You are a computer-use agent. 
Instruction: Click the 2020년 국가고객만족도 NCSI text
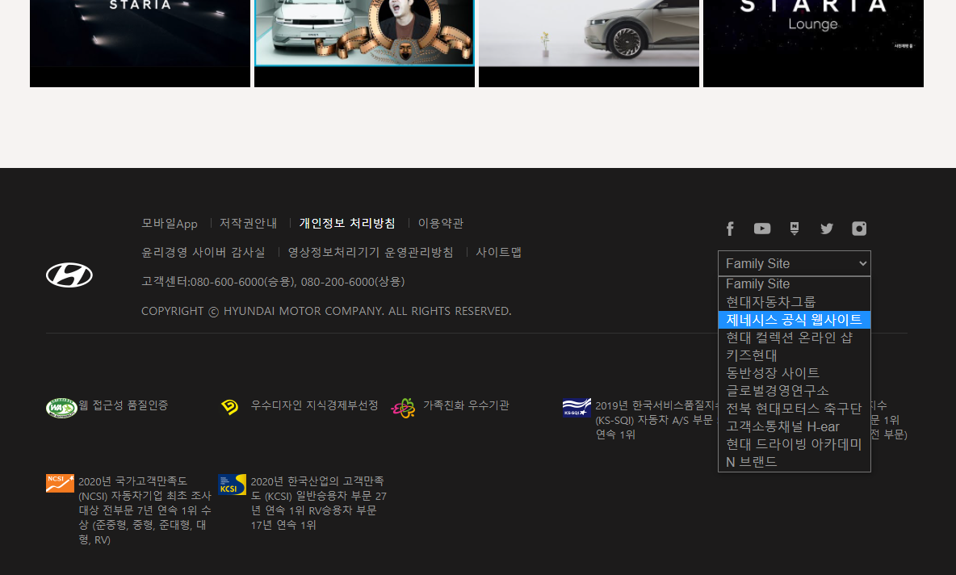coord(145,510)
